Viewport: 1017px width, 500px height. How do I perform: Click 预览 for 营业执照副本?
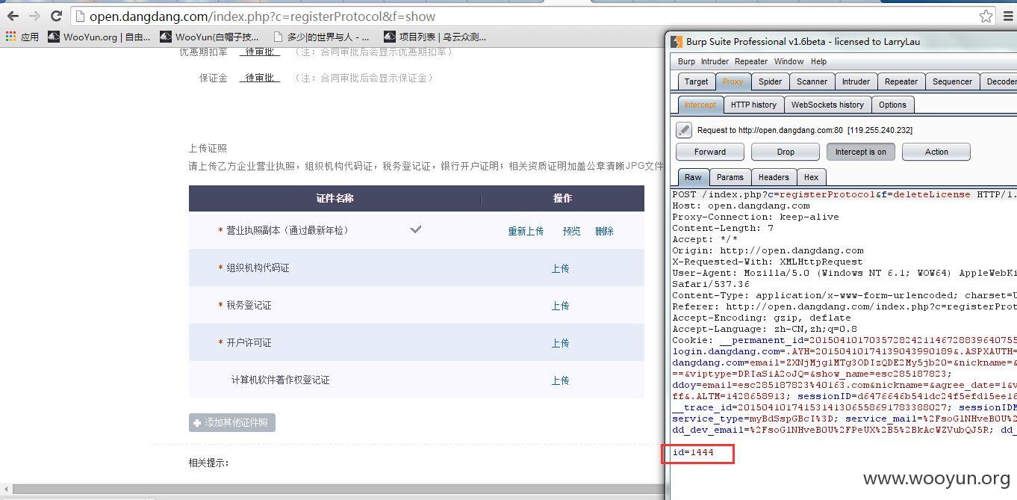[571, 232]
